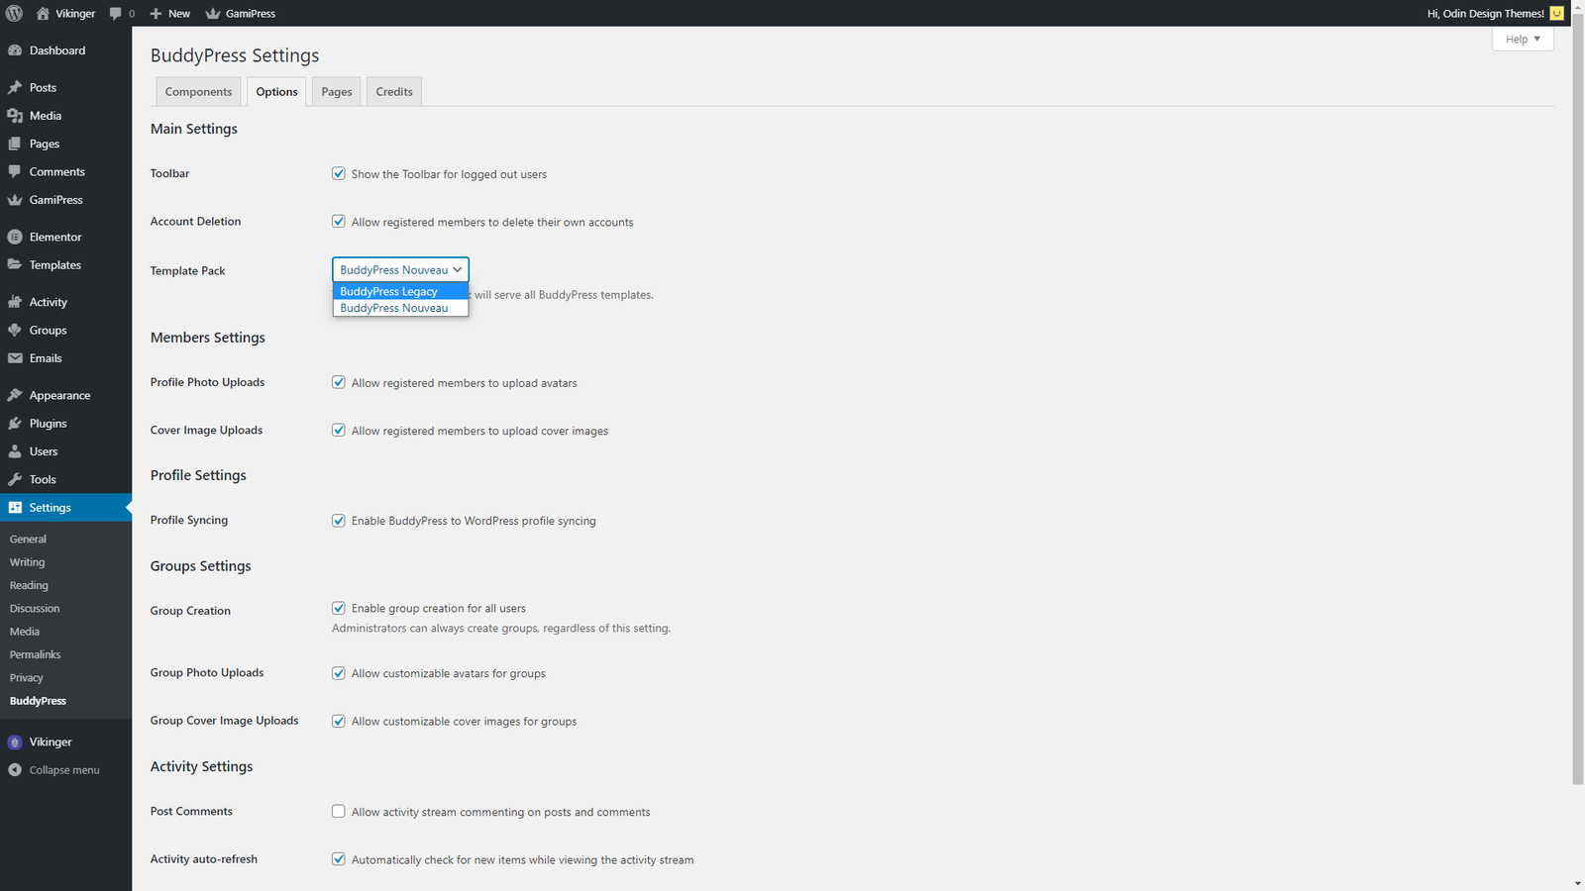This screenshot has width=1585, height=891.
Task: Click the Vikinger theme icon in sidebar
Action: [x=15, y=742]
